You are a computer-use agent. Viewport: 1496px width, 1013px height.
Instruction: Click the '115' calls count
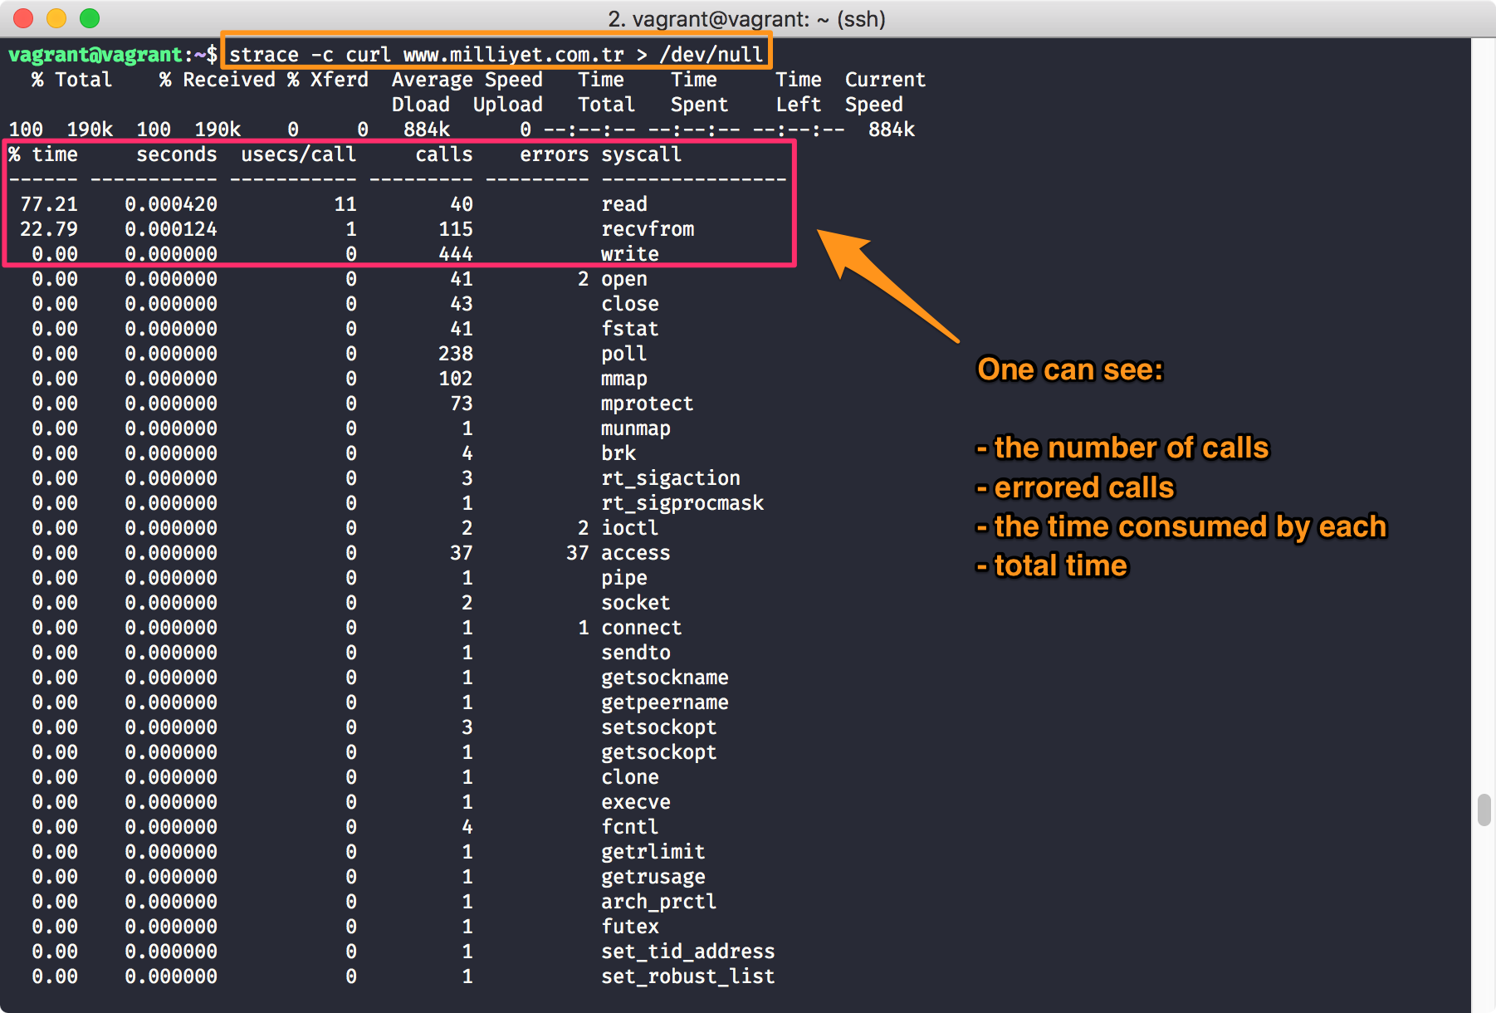456,229
